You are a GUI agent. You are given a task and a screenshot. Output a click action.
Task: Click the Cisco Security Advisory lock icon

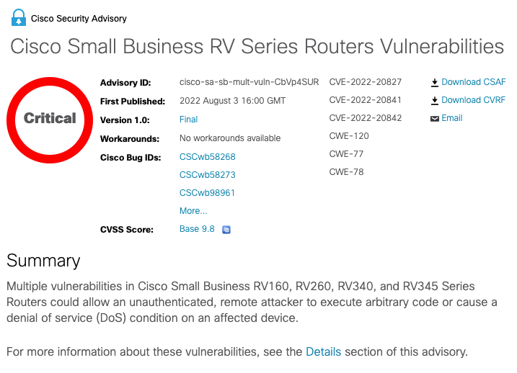(x=18, y=17)
